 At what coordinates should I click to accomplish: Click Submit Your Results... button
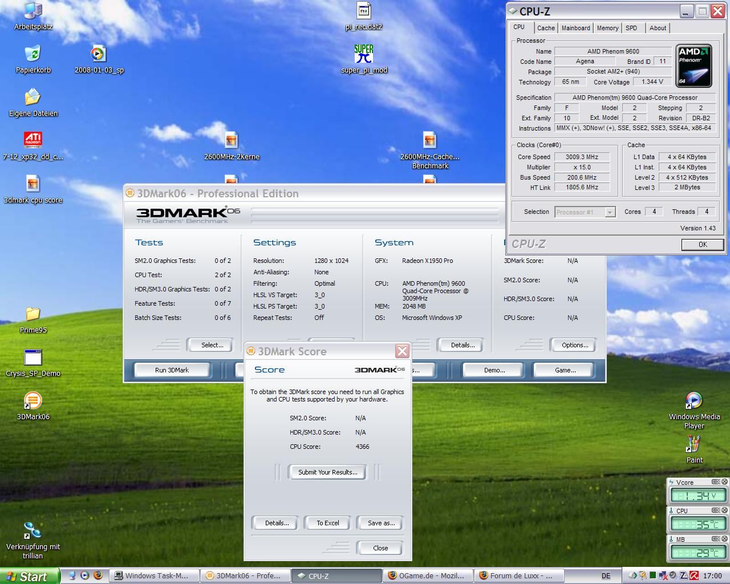coord(328,472)
